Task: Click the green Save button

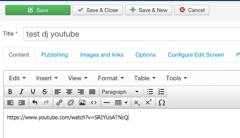Action: click(x=38, y=10)
